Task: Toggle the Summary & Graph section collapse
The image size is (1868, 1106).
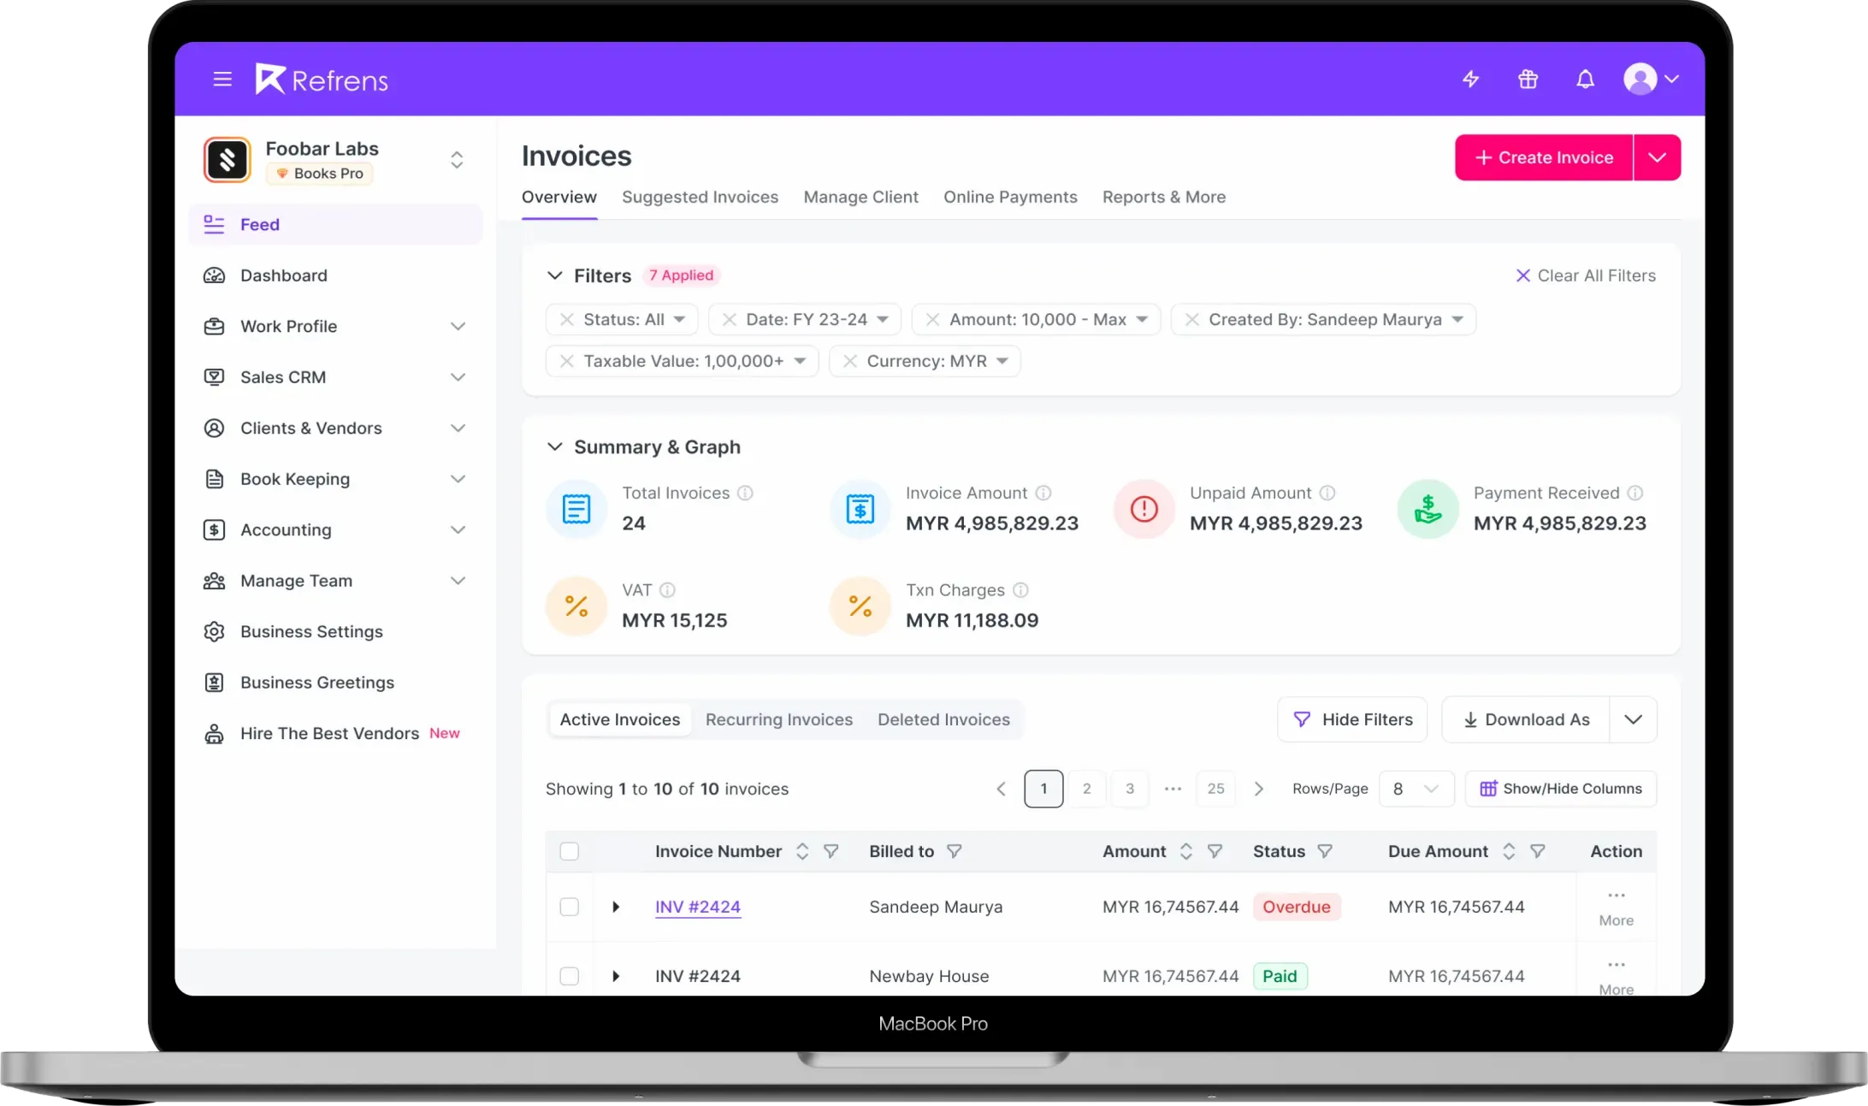Action: coord(554,447)
